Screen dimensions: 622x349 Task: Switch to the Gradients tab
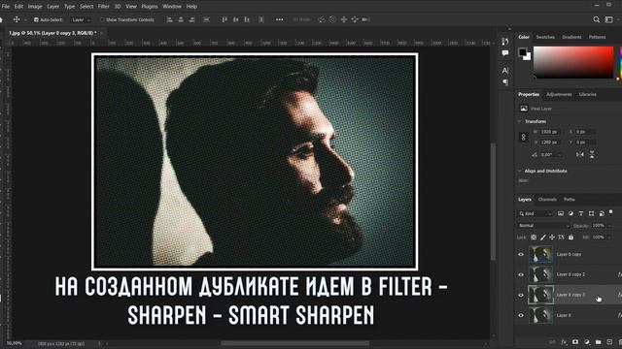click(x=571, y=37)
